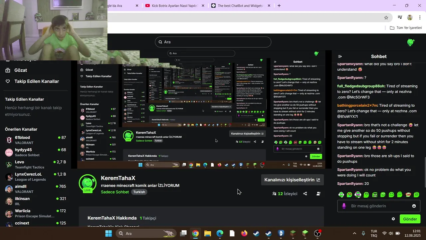Launch Microsoft Edge from the taskbar
426x240 pixels.
click(x=220, y=233)
